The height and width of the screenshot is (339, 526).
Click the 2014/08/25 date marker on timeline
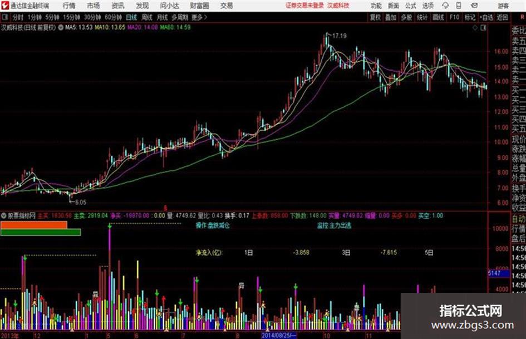pos(279,335)
